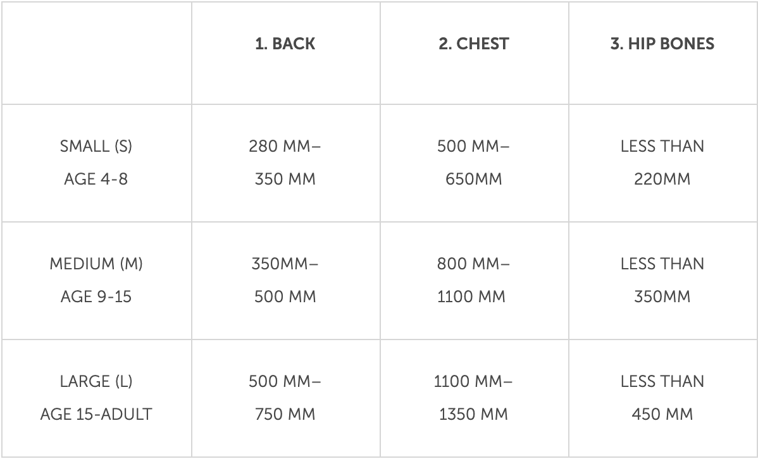
Task: Click the 'AGE 4-8' text
Action: tap(96, 179)
